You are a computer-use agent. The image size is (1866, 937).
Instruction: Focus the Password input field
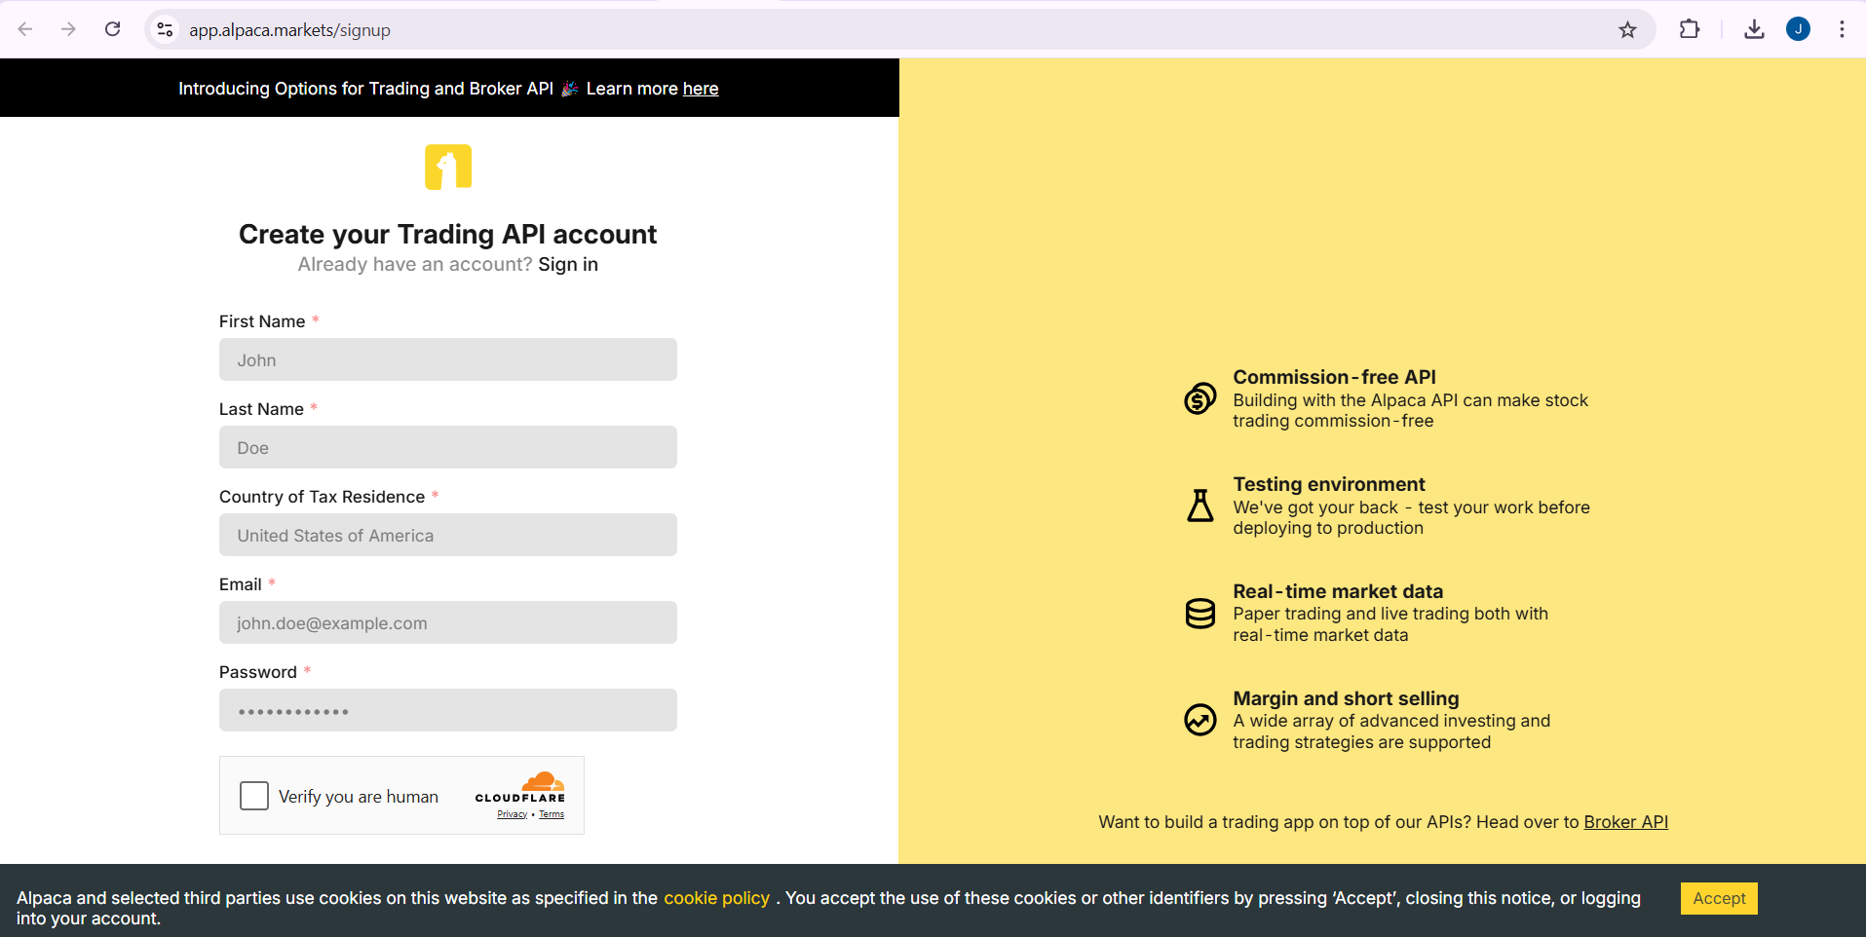coord(448,710)
